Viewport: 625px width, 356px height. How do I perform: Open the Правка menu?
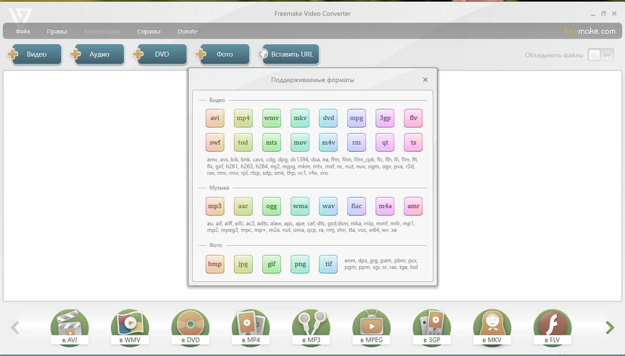(57, 31)
